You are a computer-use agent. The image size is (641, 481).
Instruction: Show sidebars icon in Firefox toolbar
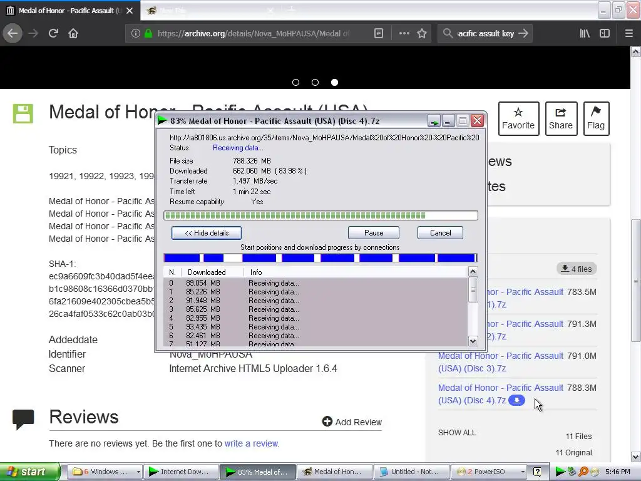(x=605, y=33)
